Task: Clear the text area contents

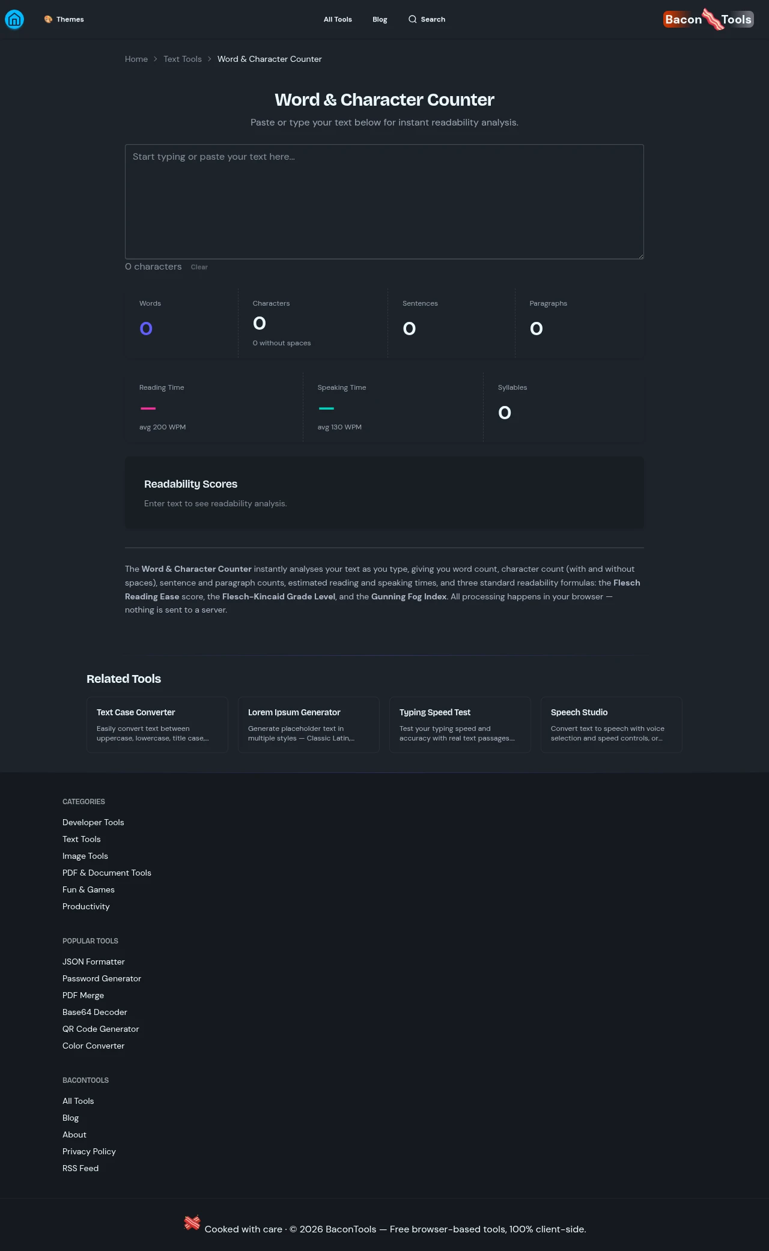Action: [x=199, y=267]
